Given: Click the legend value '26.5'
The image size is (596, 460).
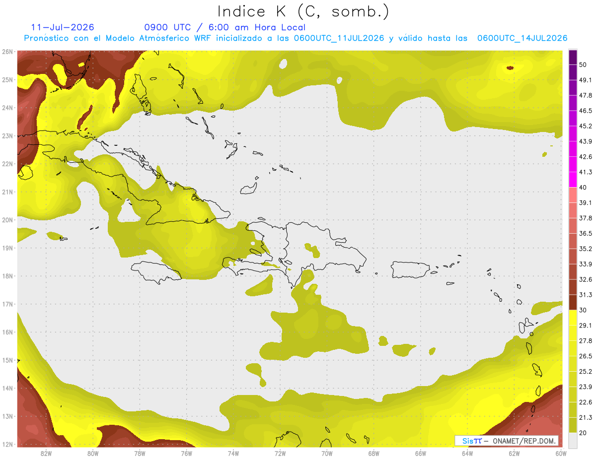Looking at the screenshot, I should click(x=585, y=356).
